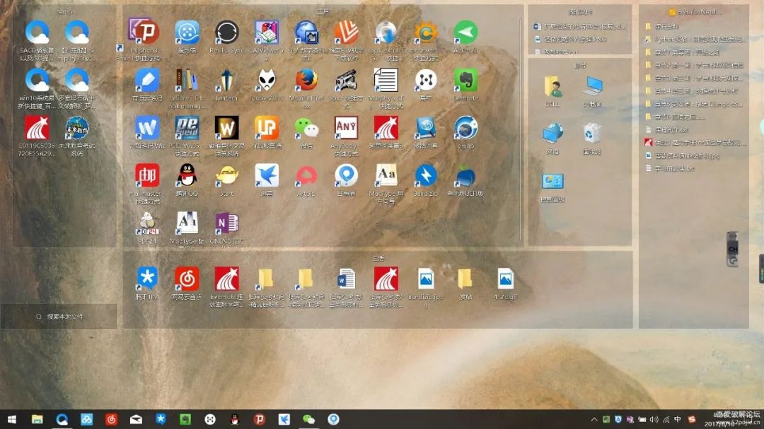
Task: Open Tencent TIM desktop shortcut
Action: click(x=147, y=279)
